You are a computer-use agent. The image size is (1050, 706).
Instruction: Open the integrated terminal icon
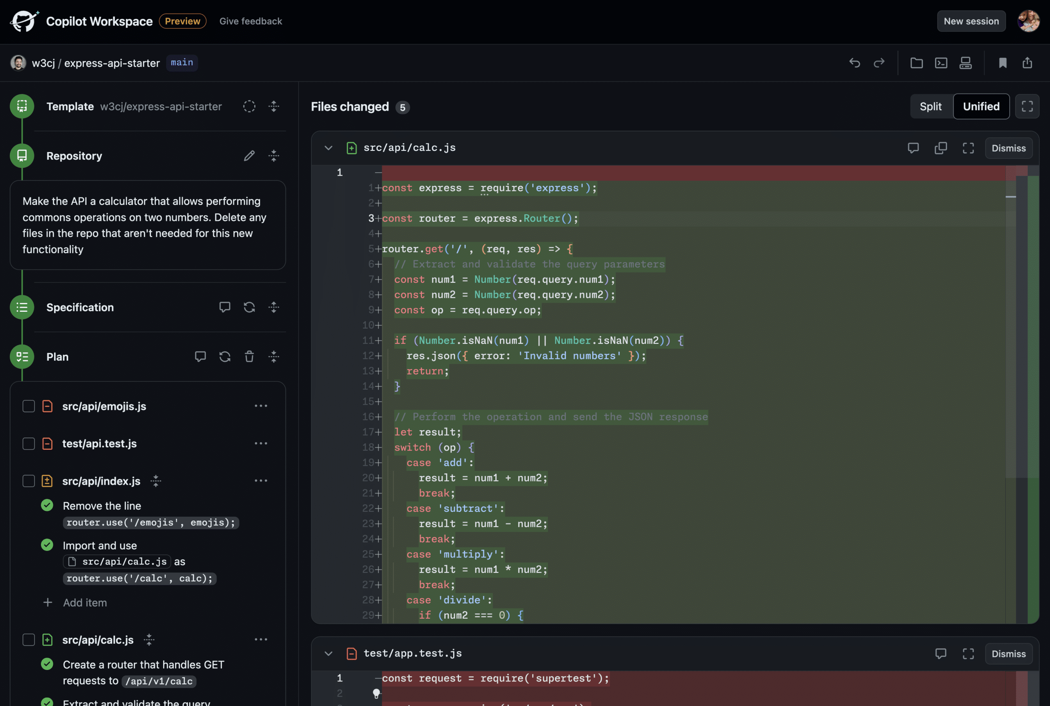(x=941, y=63)
